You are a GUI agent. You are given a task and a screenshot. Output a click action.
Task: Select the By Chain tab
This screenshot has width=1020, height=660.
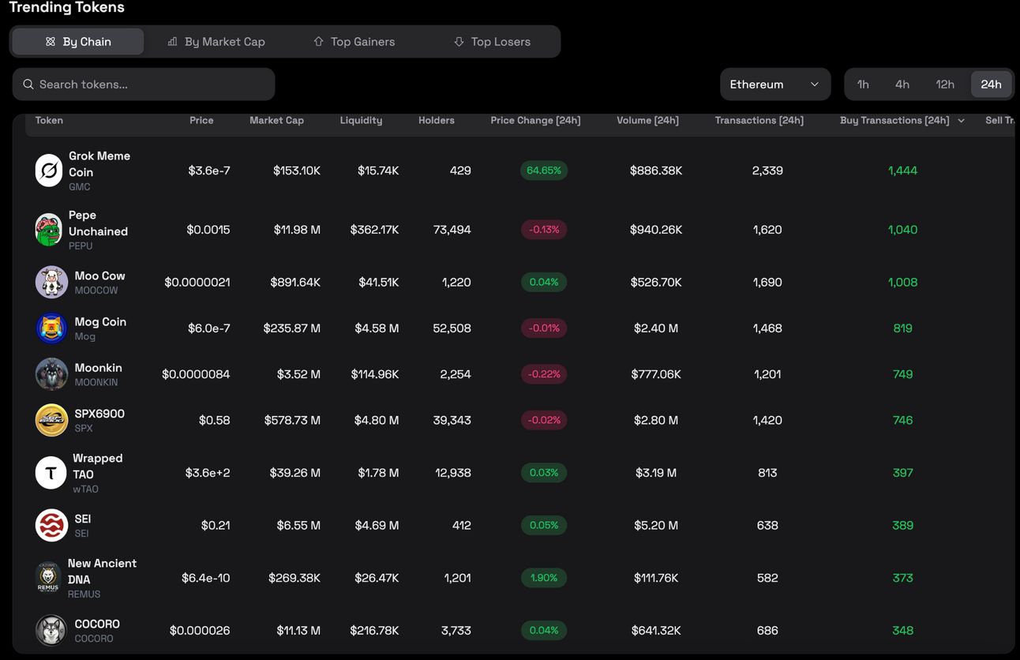(x=78, y=42)
